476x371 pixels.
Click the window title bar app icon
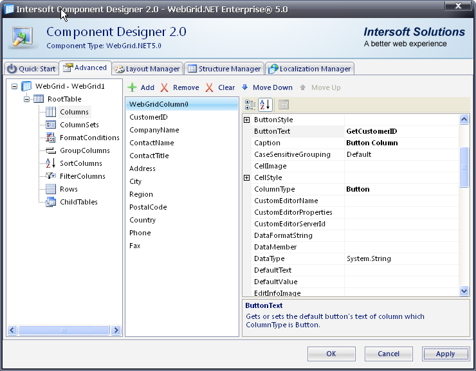pyautogui.click(x=9, y=9)
